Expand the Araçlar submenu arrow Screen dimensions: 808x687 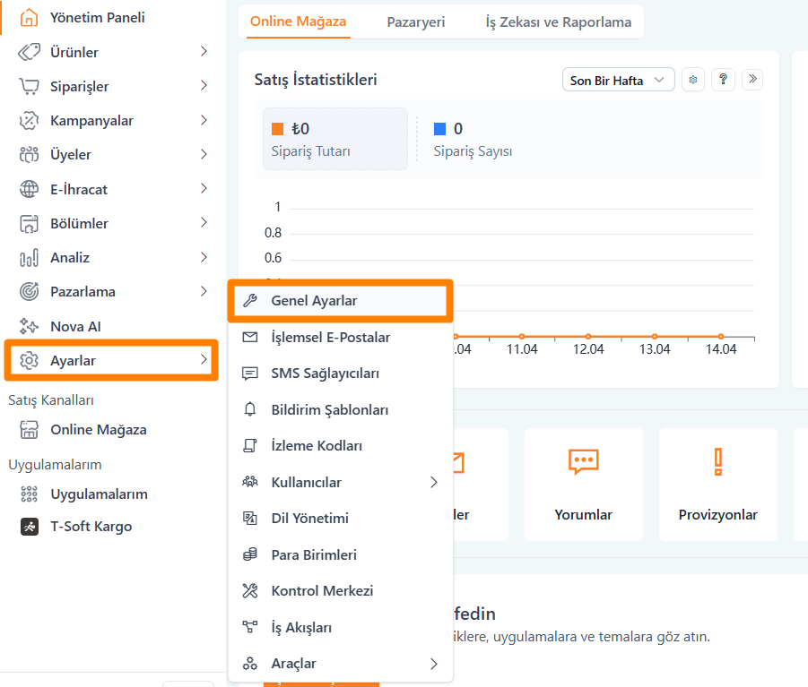pyautogui.click(x=433, y=664)
